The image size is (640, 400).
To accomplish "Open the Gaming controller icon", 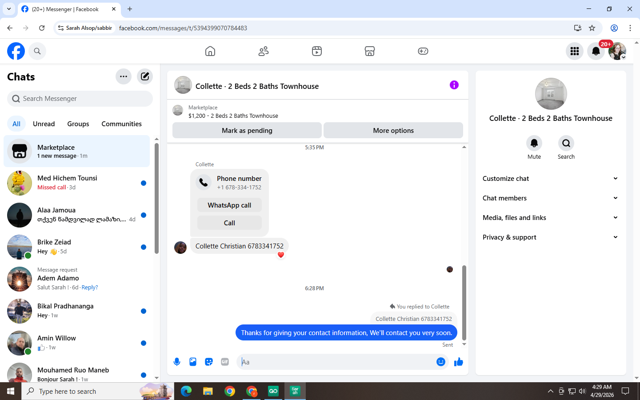I will pos(423,51).
